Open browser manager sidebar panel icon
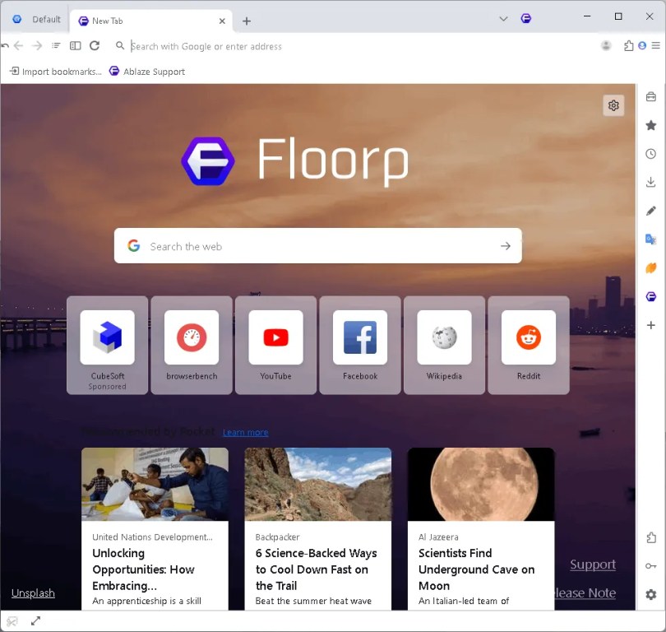This screenshot has width=666, height=632. 650,97
